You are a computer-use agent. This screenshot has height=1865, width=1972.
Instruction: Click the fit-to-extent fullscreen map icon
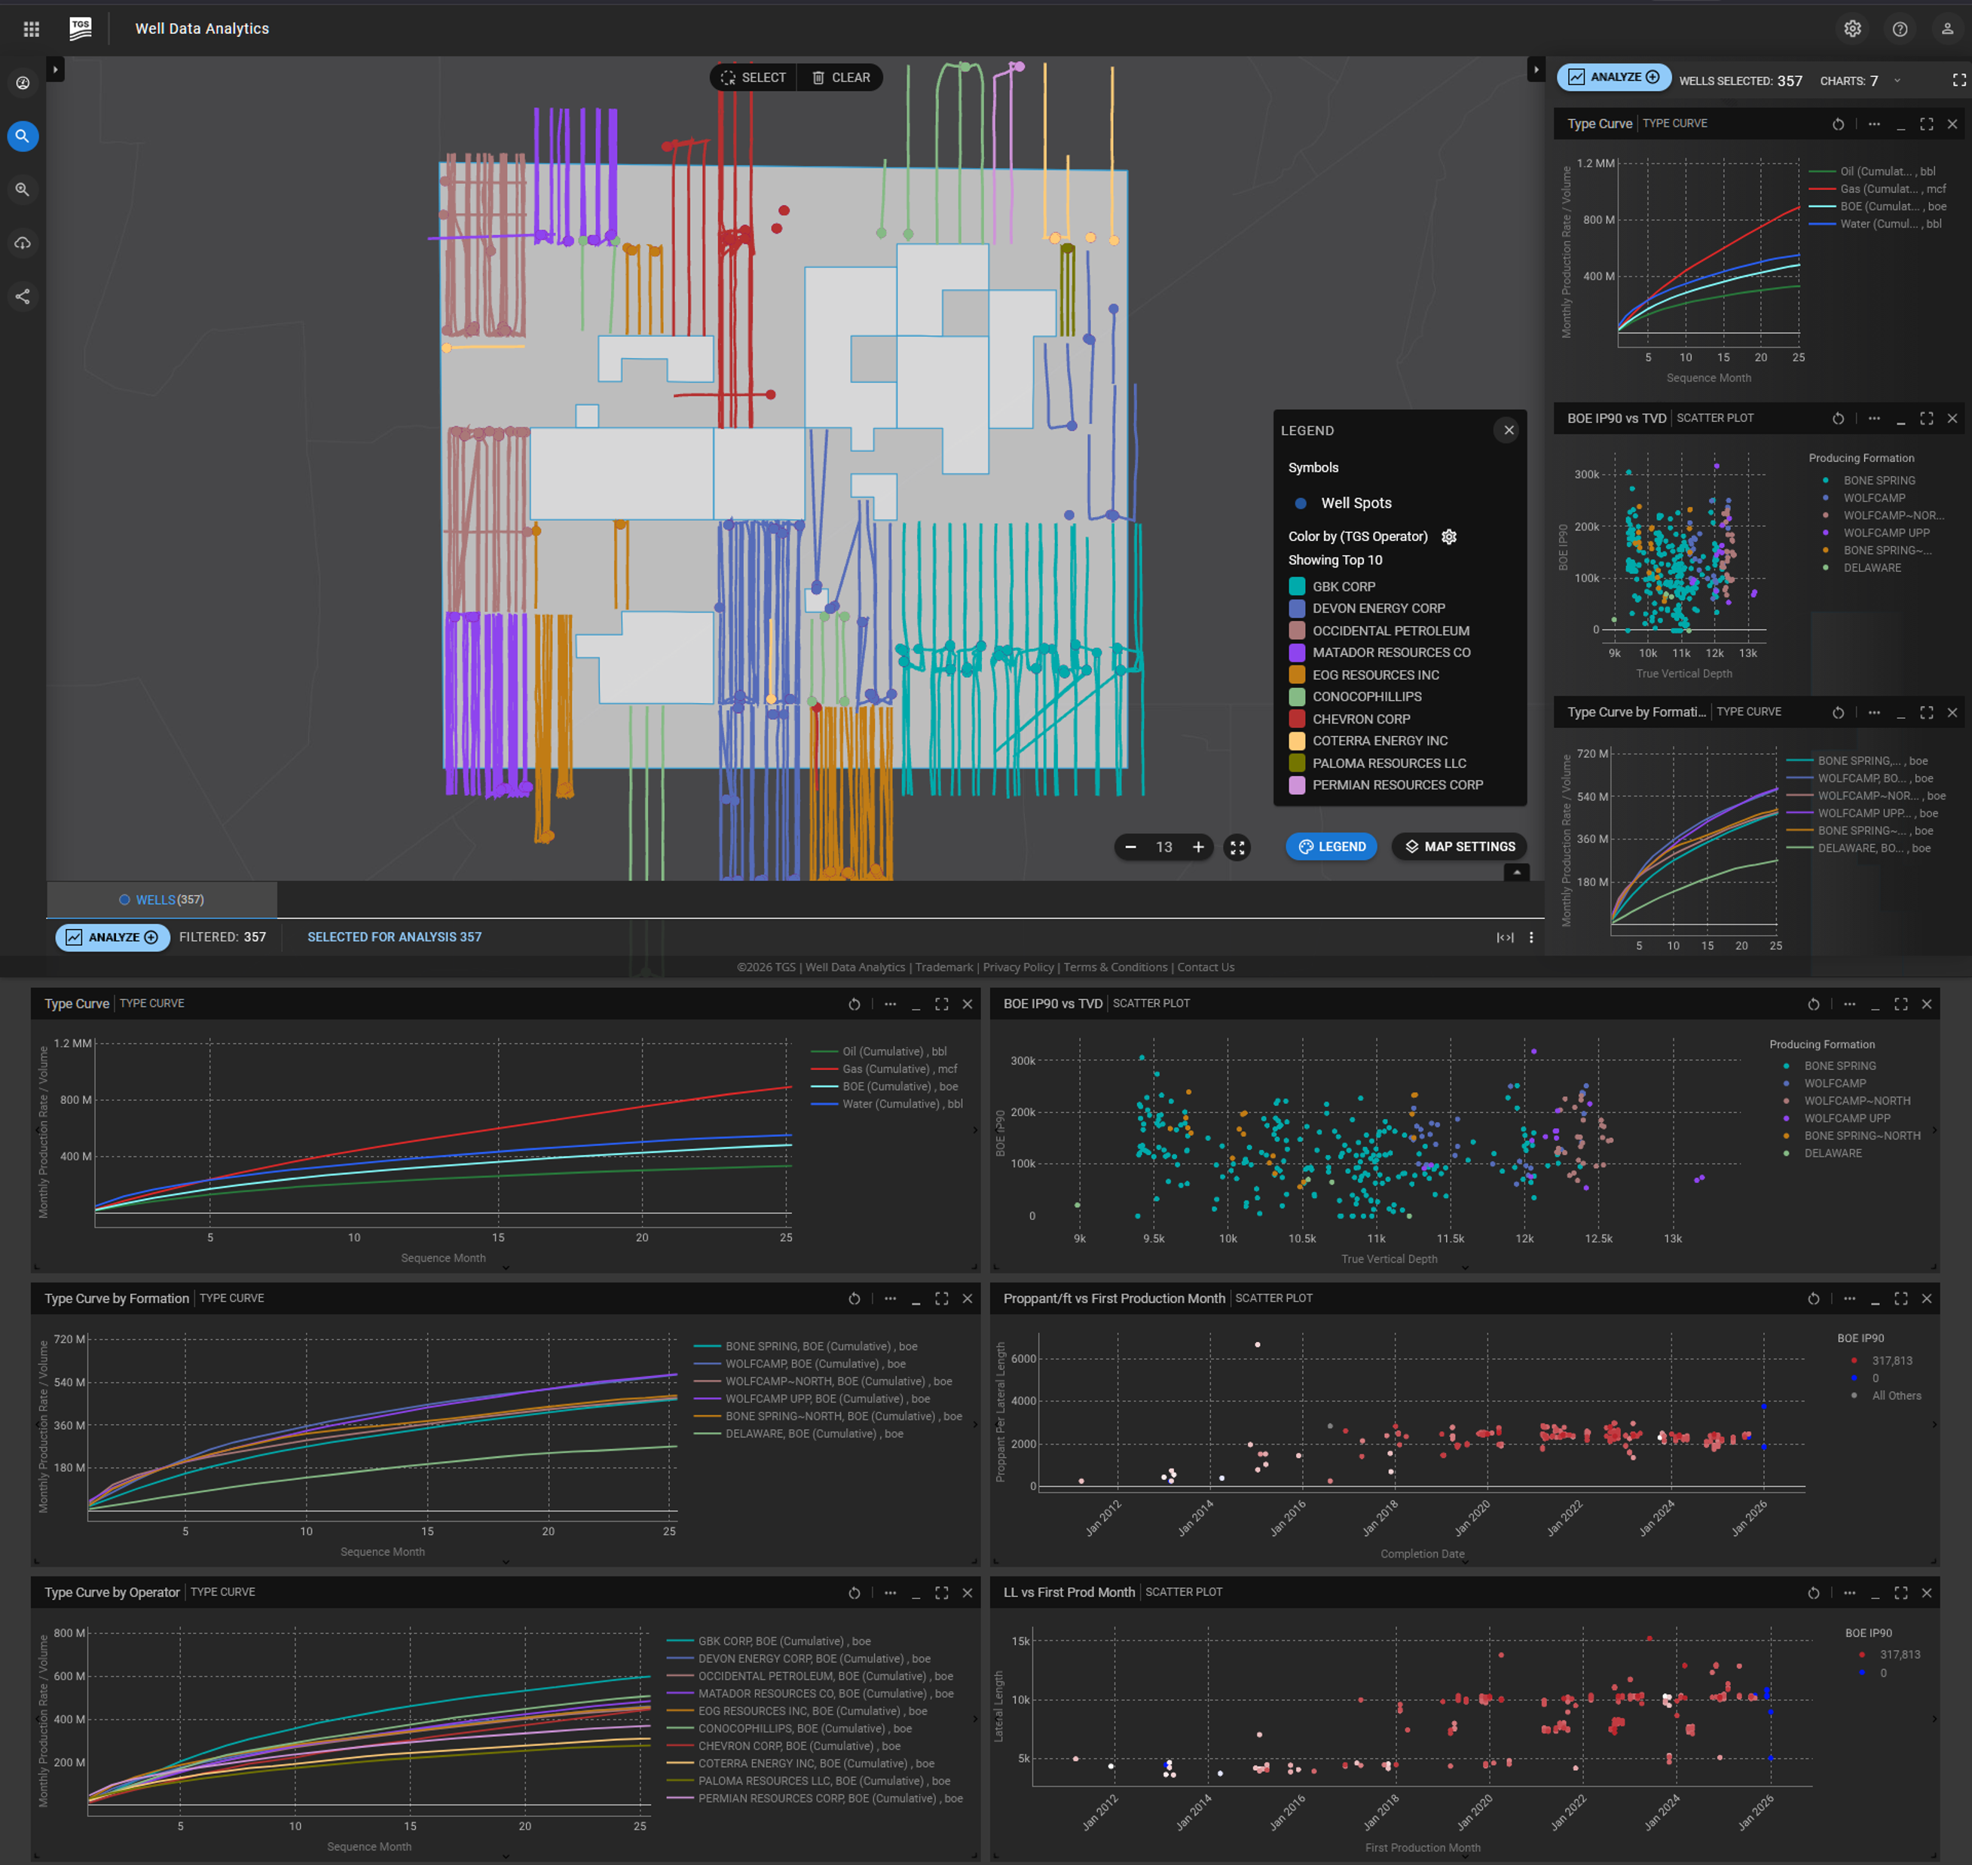click(x=1237, y=847)
